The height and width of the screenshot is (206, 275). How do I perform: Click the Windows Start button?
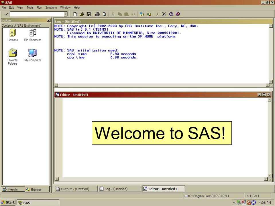8,203
